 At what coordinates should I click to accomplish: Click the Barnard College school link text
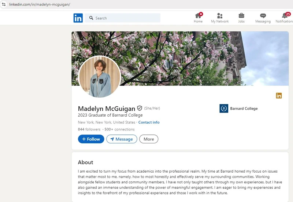pyautogui.click(x=244, y=109)
